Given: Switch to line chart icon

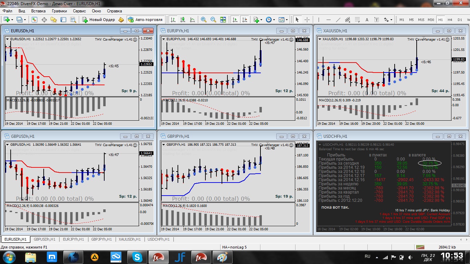Looking at the screenshot, I should click(192, 20).
